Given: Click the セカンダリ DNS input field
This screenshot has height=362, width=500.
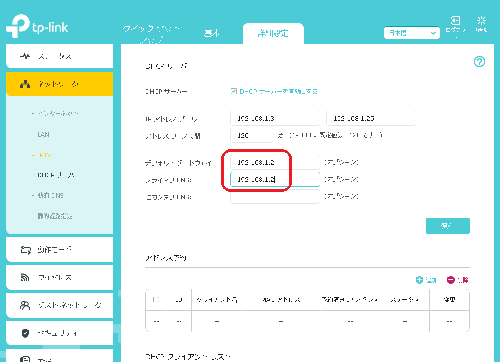Looking at the screenshot, I should click(x=275, y=196).
